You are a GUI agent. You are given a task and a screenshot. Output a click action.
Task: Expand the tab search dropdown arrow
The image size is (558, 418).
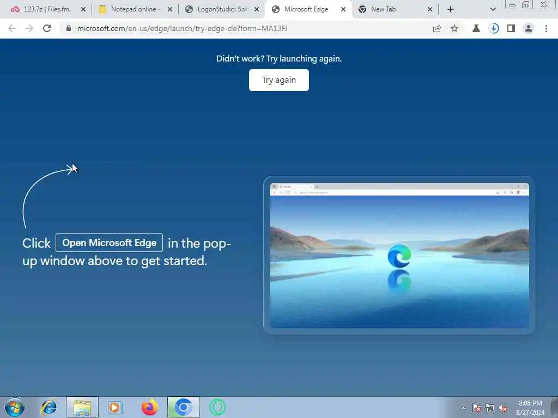tap(493, 10)
